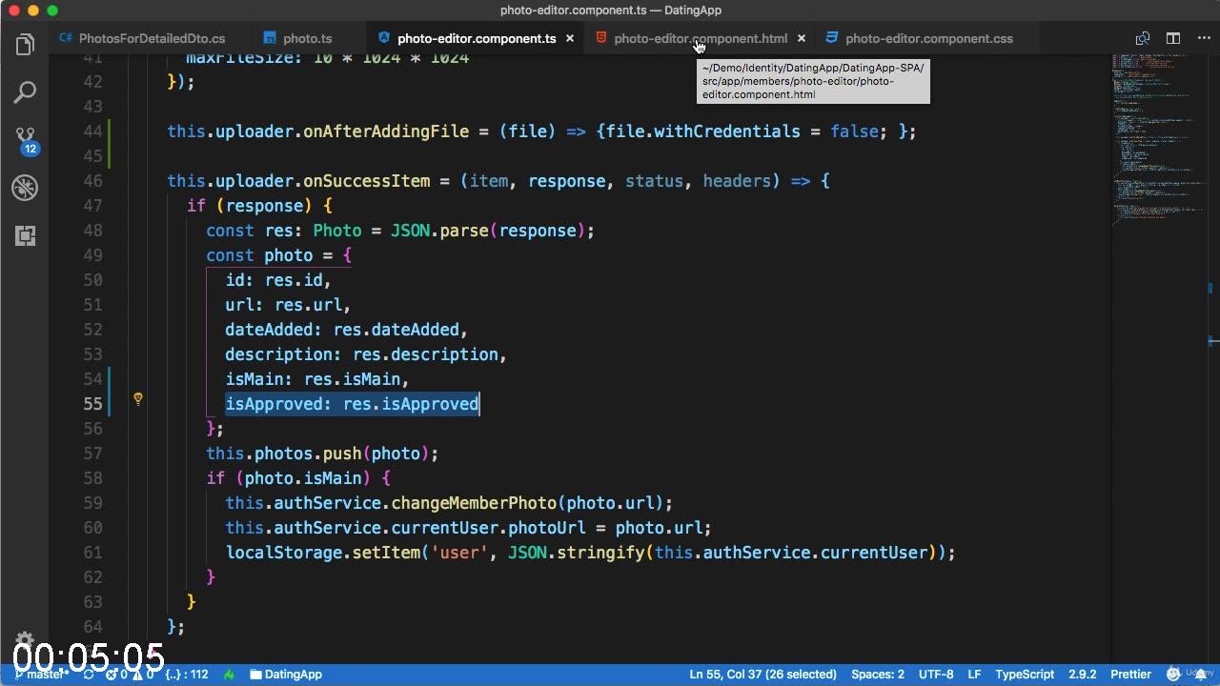
Task: Click the git Synchronize Changes icon
Action: [89, 674]
